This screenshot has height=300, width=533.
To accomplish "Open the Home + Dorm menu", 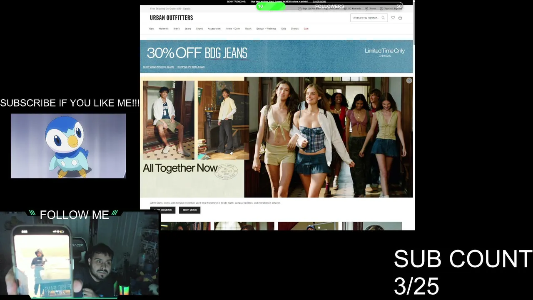I will [x=233, y=29].
